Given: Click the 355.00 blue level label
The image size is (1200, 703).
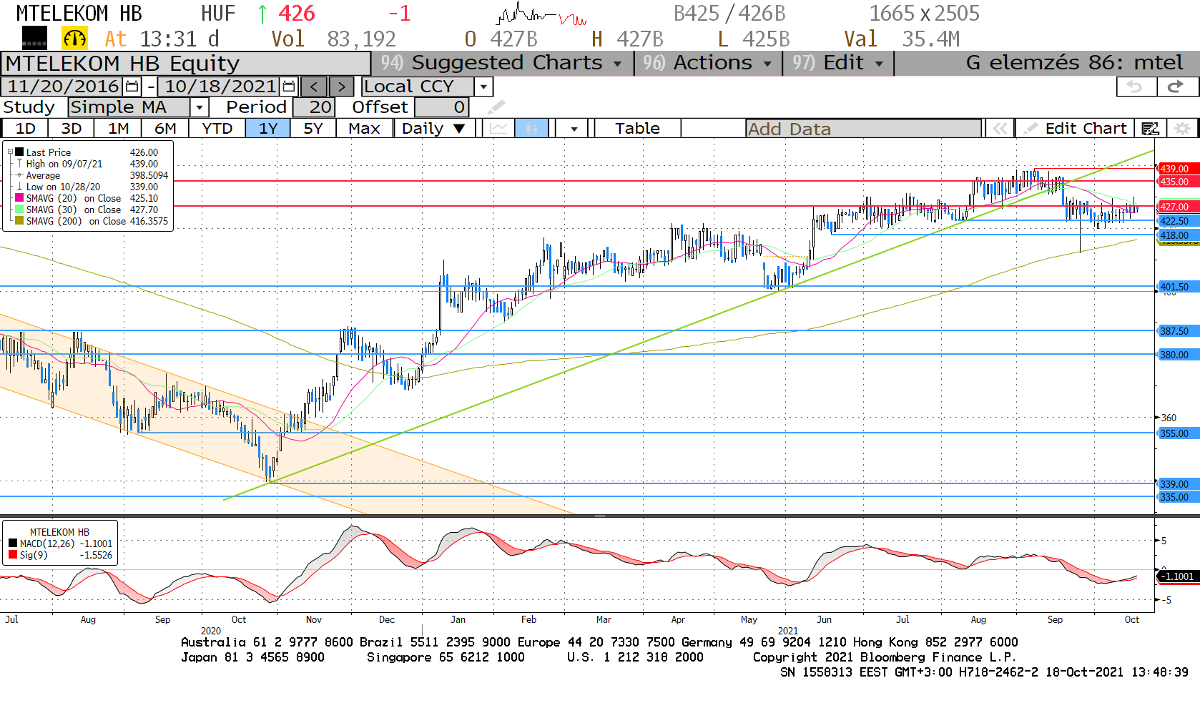Looking at the screenshot, I should [x=1177, y=433].
